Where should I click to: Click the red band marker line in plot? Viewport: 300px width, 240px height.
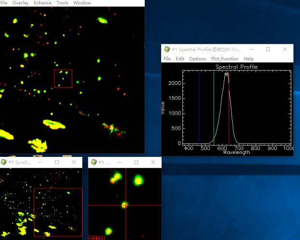pos(229,106)
